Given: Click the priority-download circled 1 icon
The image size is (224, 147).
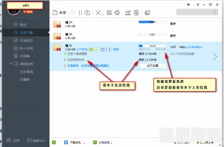Looking at the screenshot, I should [87, 13].
